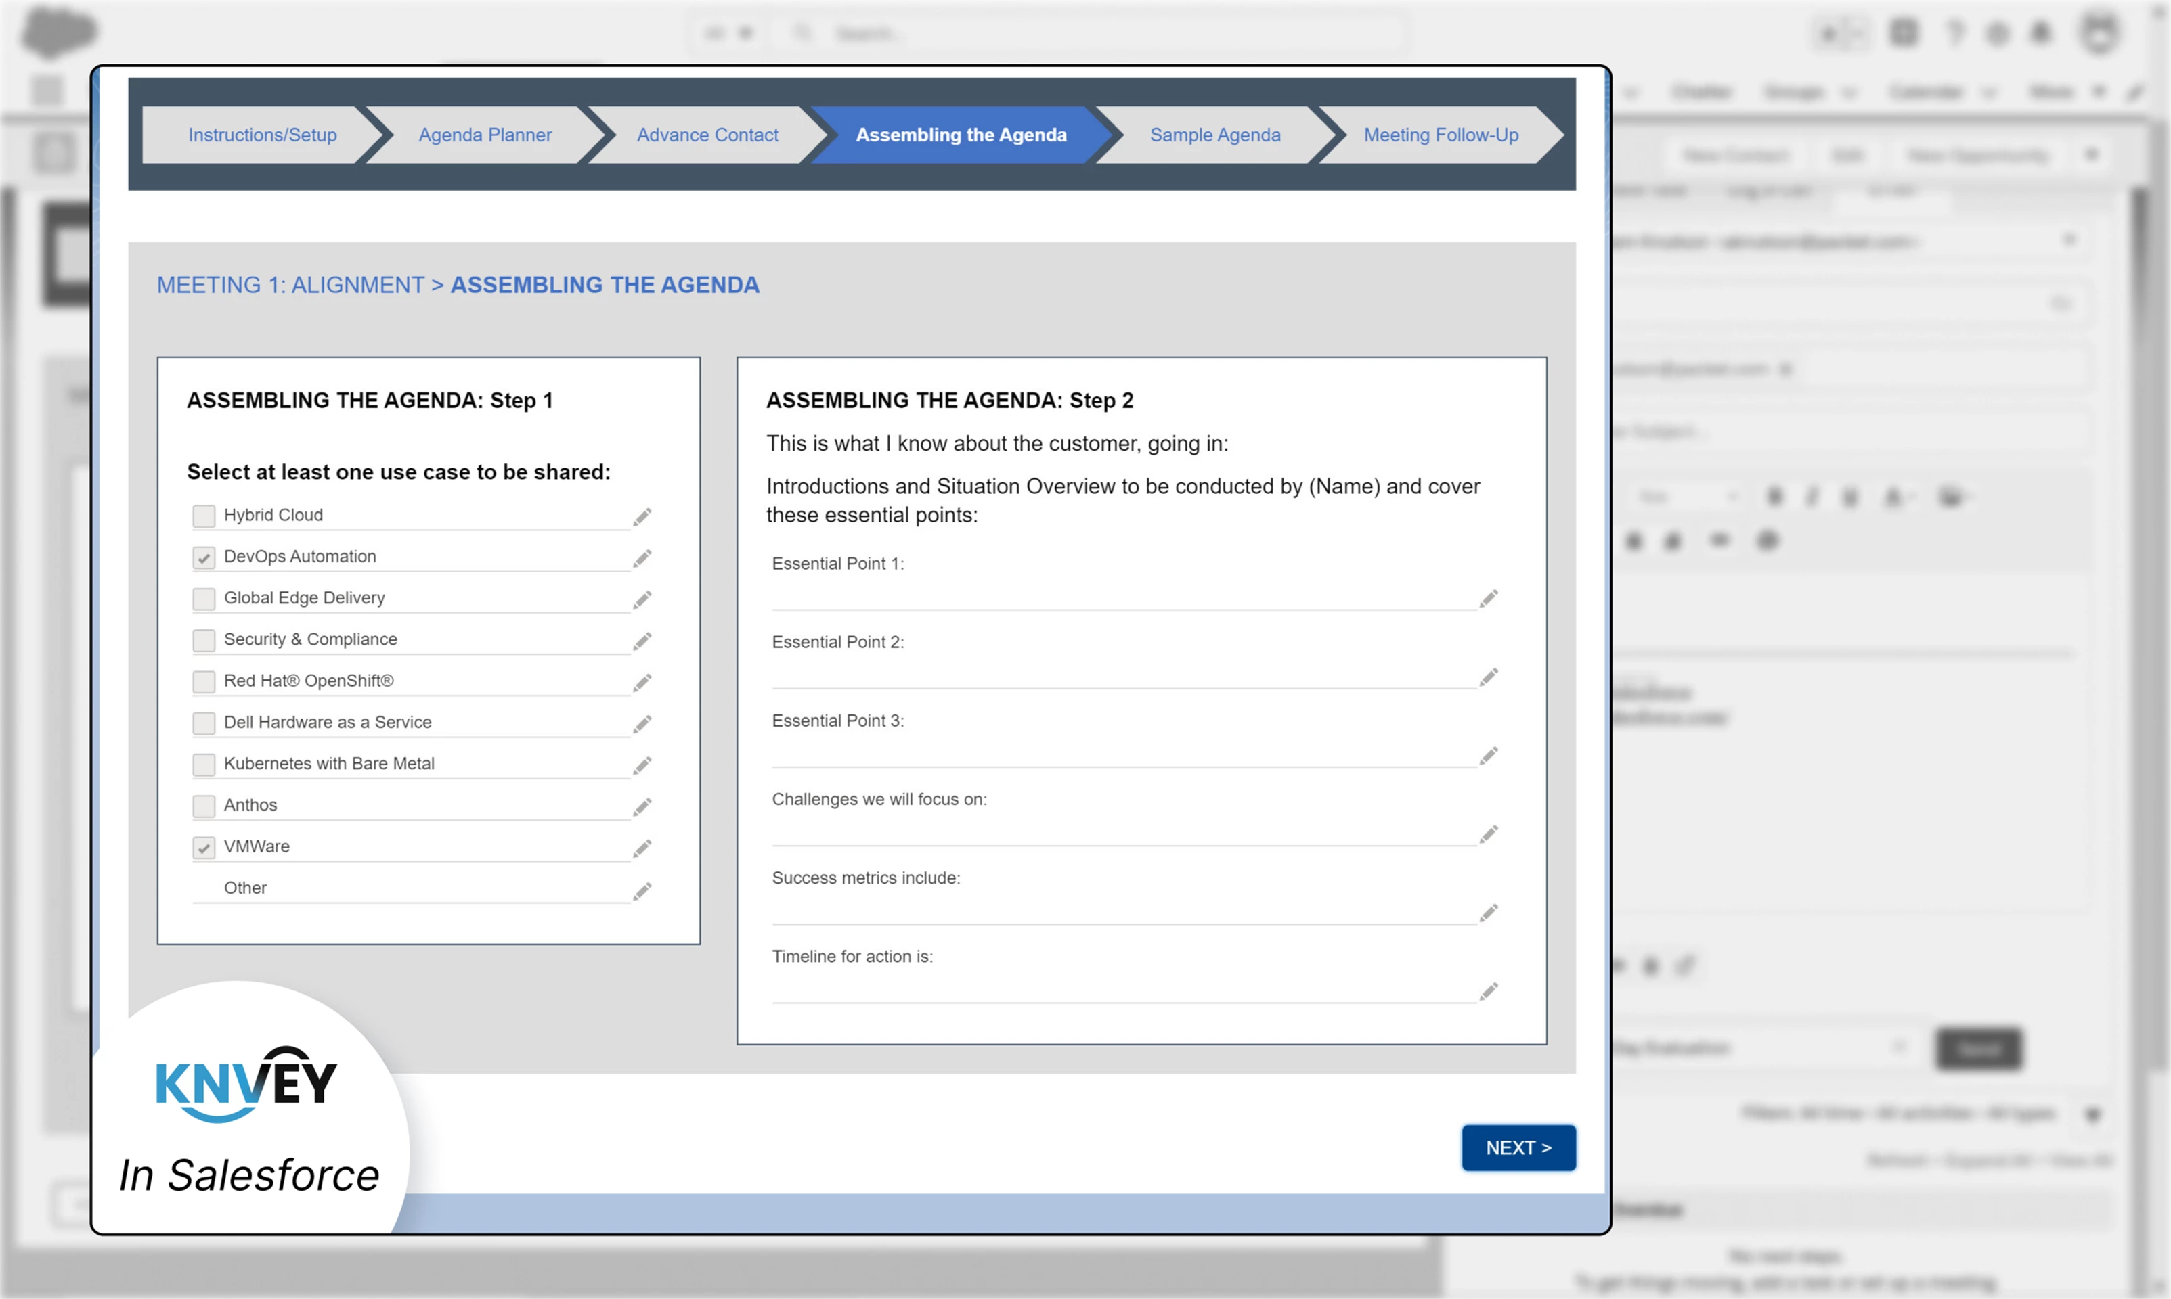The height and width of the screenshot is (1299, 2171).
Task: Click the pencil for Challenges we will focus on
Action: pyautogui.click(x=1488, y=834)
